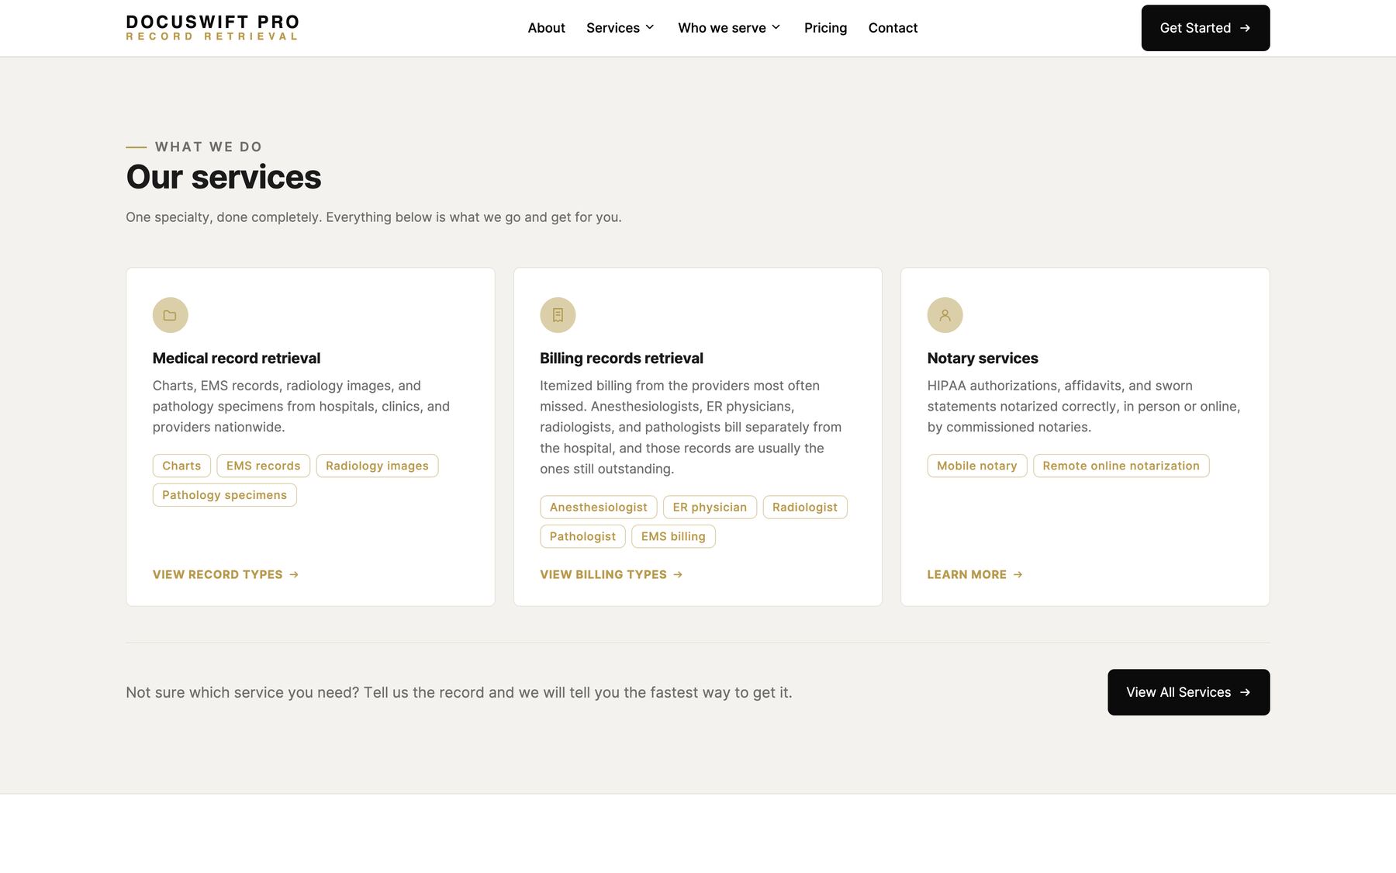Expand the Services dropdown menu
The width and height of the screenshot is (1396, 873).
[620, 28]
